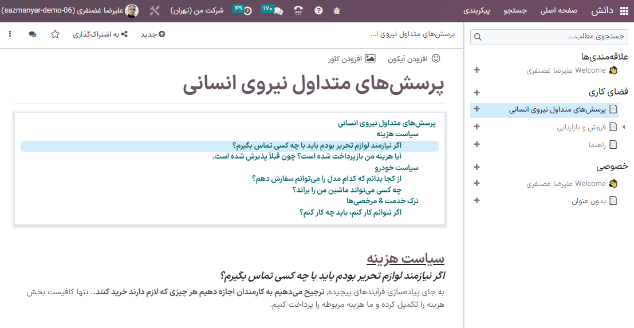Viewport: 634px width, 328px height.
Task: Open the three-dot article options menu
Action: [x=10, y=34]
